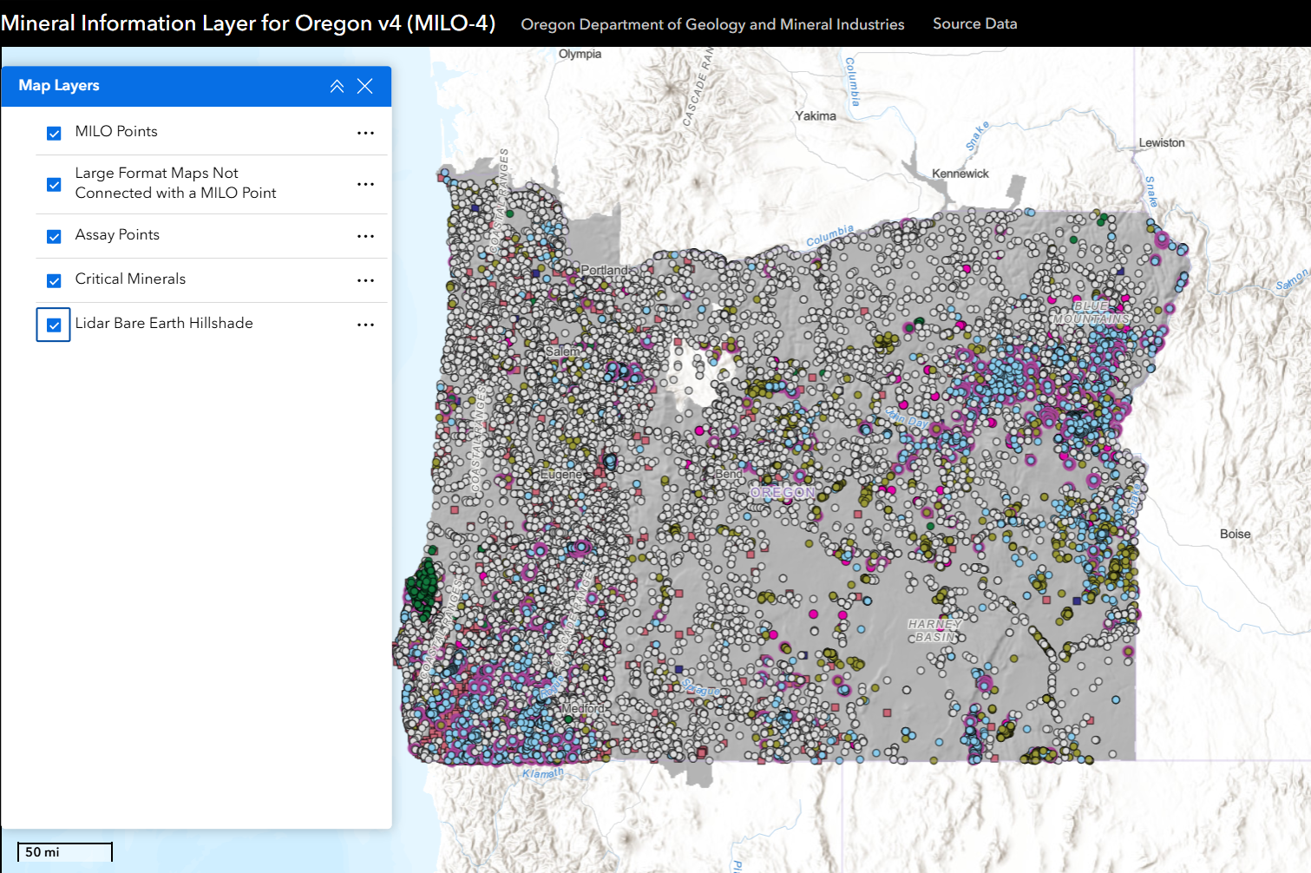Click the MILO-4 application title
Image resolution: width=1311 pixels, height=873 pixels.
[x=248, y=23]
